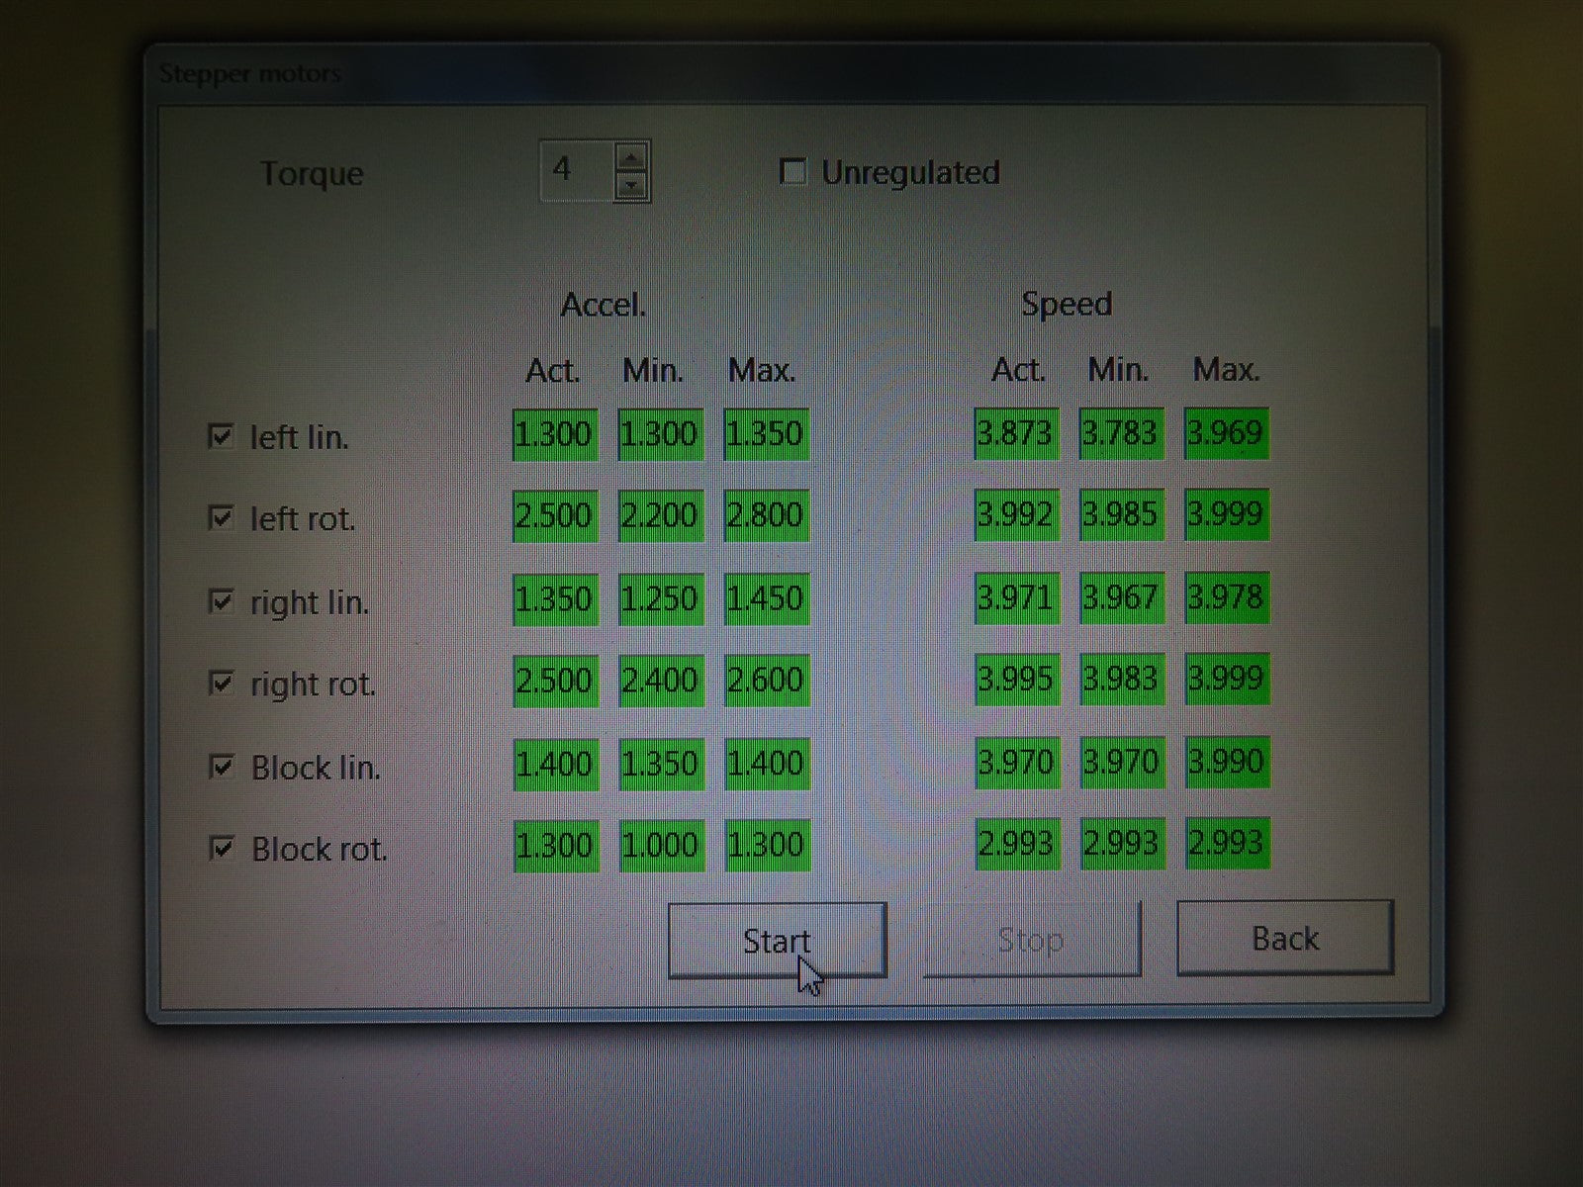Image resolution: width=1583 pixels, height=1187 pixels.
Task: Click the Torque value field
Action: click(576, 171)
